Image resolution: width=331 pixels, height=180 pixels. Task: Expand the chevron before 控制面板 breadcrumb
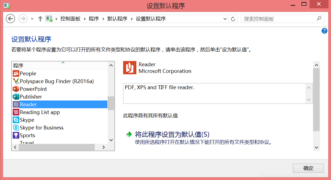(57, 19)
